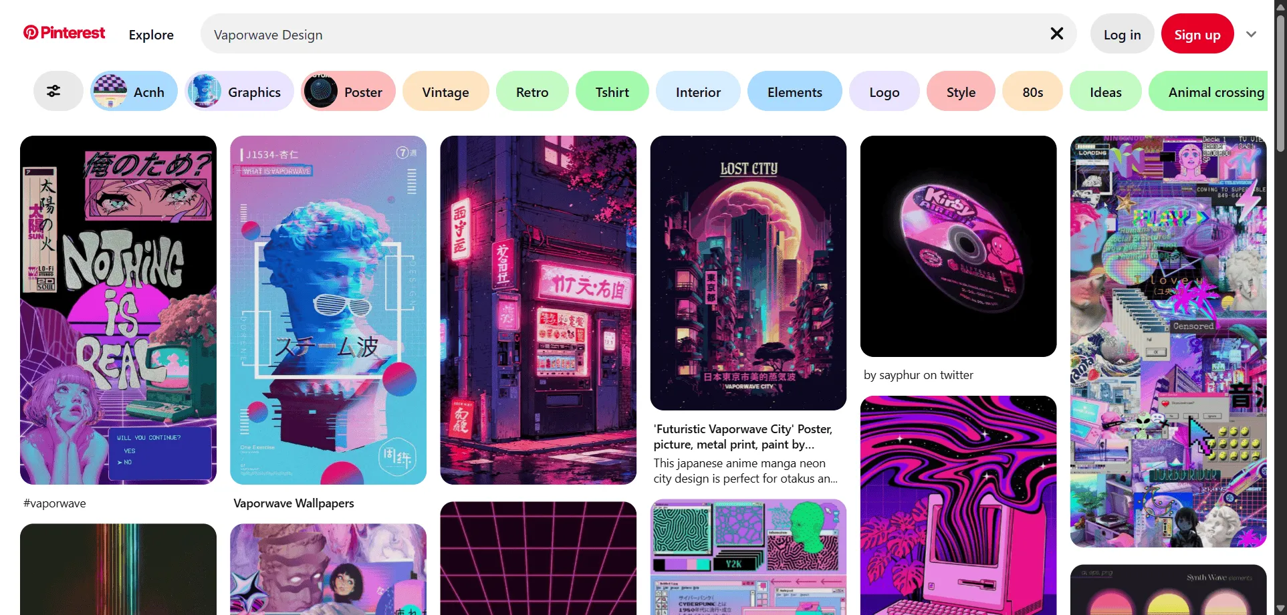
Task: Click the red Sign up button
Action: 1197,35
